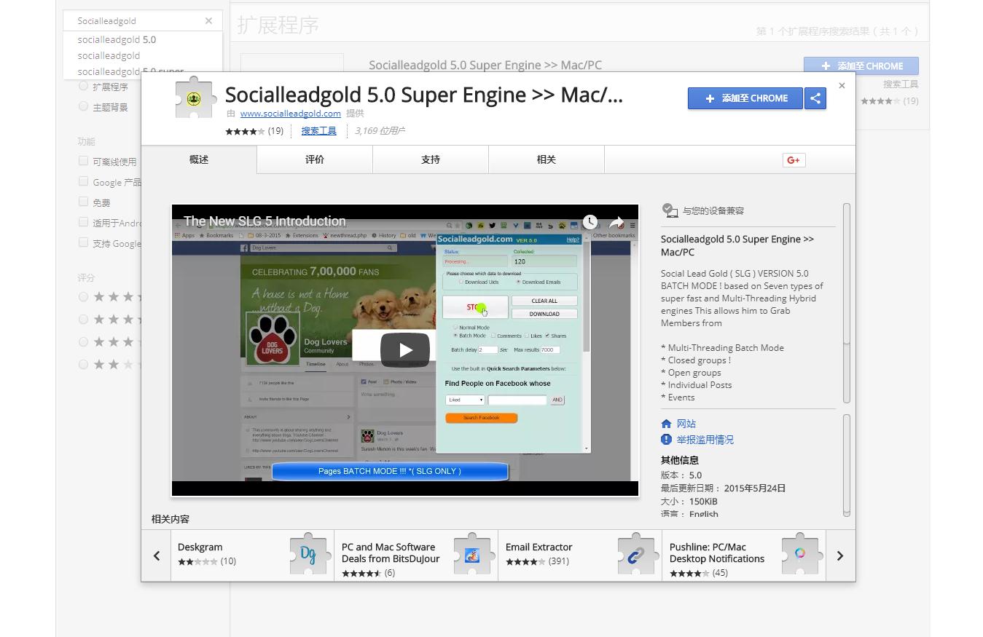Click the Pushline extension icon
983x637 pixels.
click(x=799, y=555)
